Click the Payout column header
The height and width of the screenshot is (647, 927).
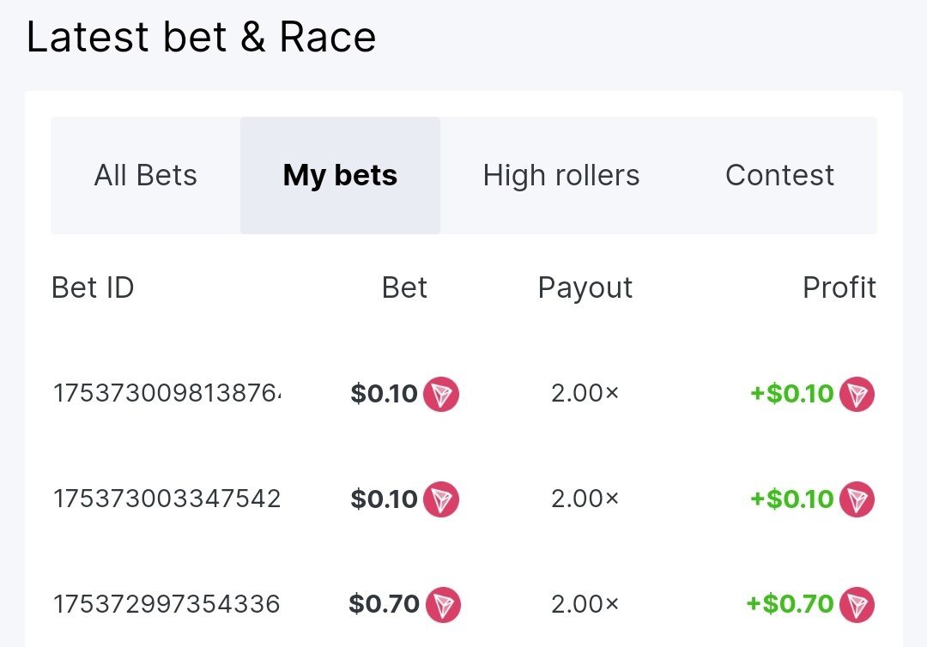(x=585, y=288)
